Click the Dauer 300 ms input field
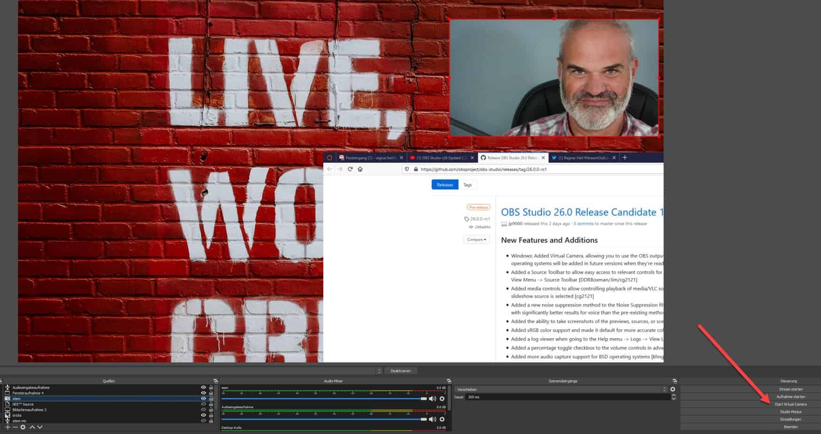 pos(568,397)
